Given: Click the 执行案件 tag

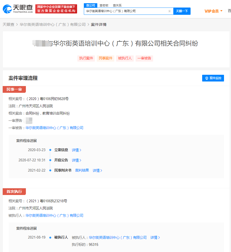Looking at the screenshot, I should 86,58.
